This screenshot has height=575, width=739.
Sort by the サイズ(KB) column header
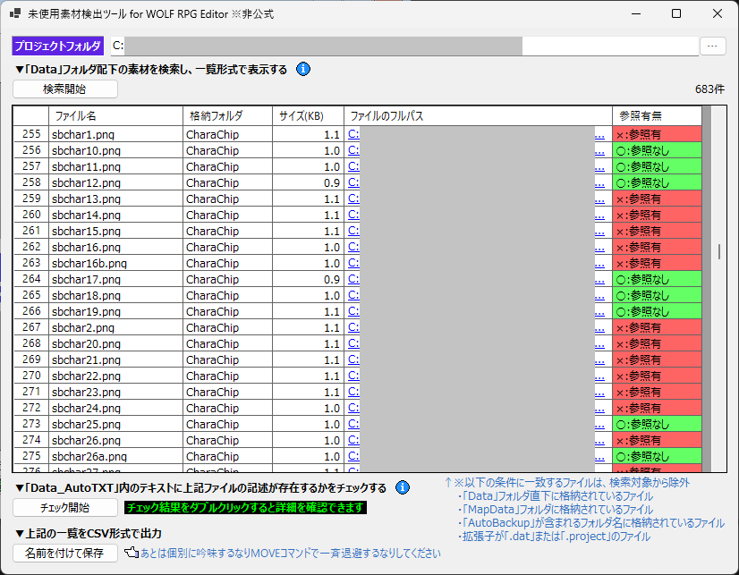coord(308,116)
